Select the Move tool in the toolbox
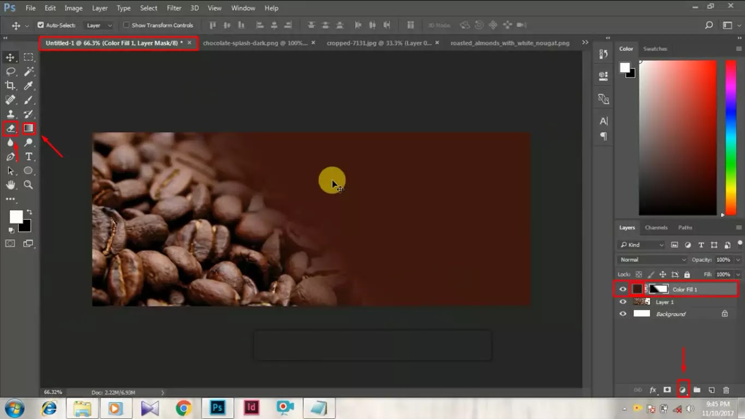This screenshot has width=745, height=419. tap(10, 57)
